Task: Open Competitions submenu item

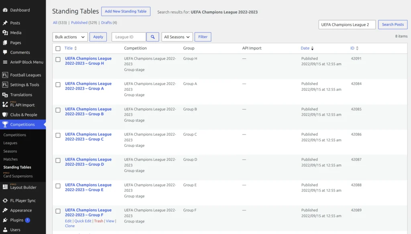Action: click(15, 135)
